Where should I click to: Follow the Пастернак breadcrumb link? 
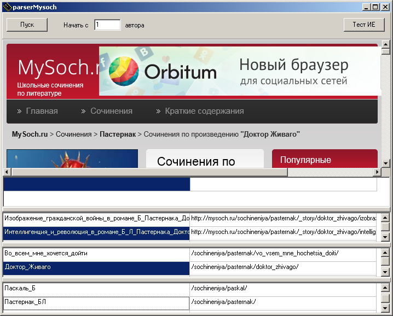[118, 134]
